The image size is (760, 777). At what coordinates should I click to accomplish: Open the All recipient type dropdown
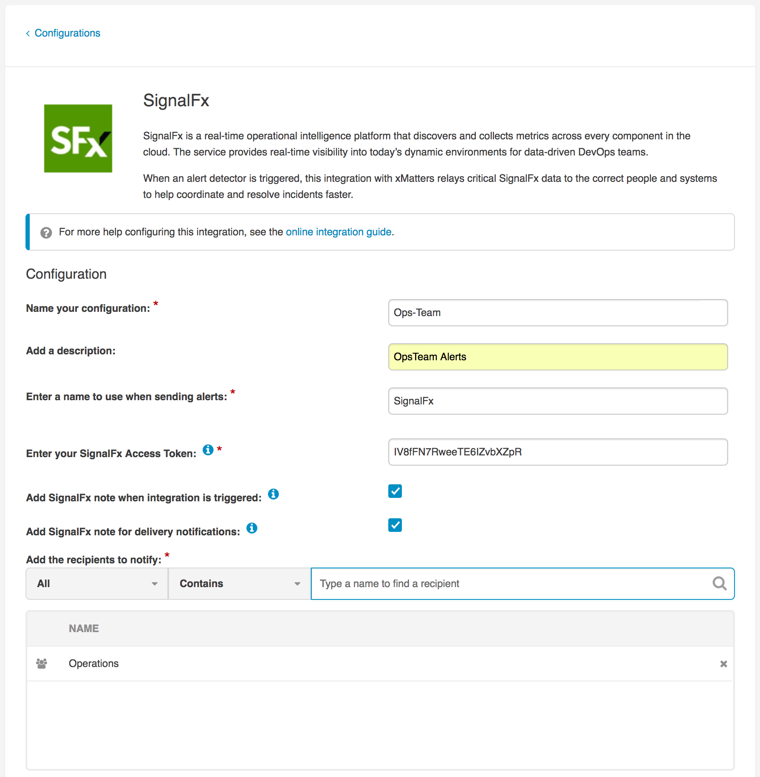click(97, 584)
